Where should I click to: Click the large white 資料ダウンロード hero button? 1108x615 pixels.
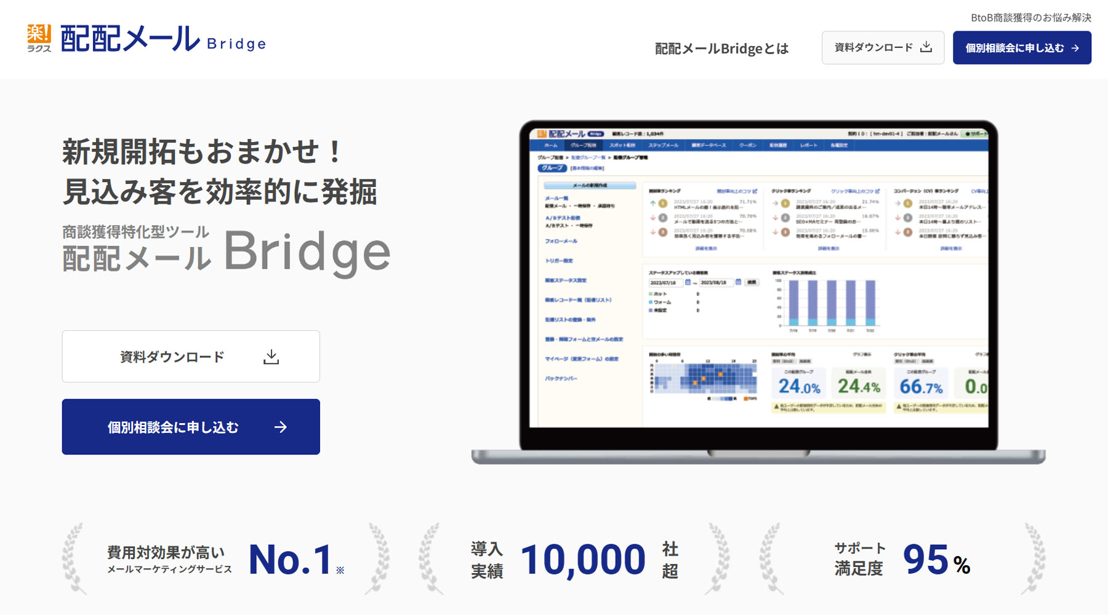(191, 356)
